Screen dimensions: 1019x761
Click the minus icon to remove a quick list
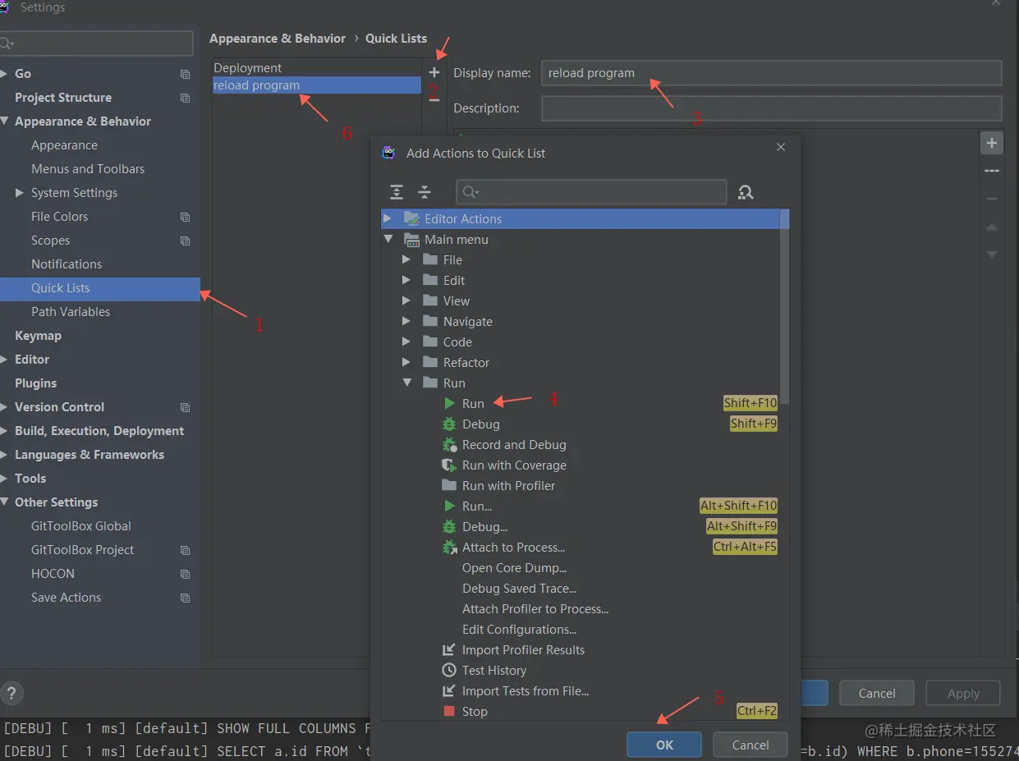(434, 100)
